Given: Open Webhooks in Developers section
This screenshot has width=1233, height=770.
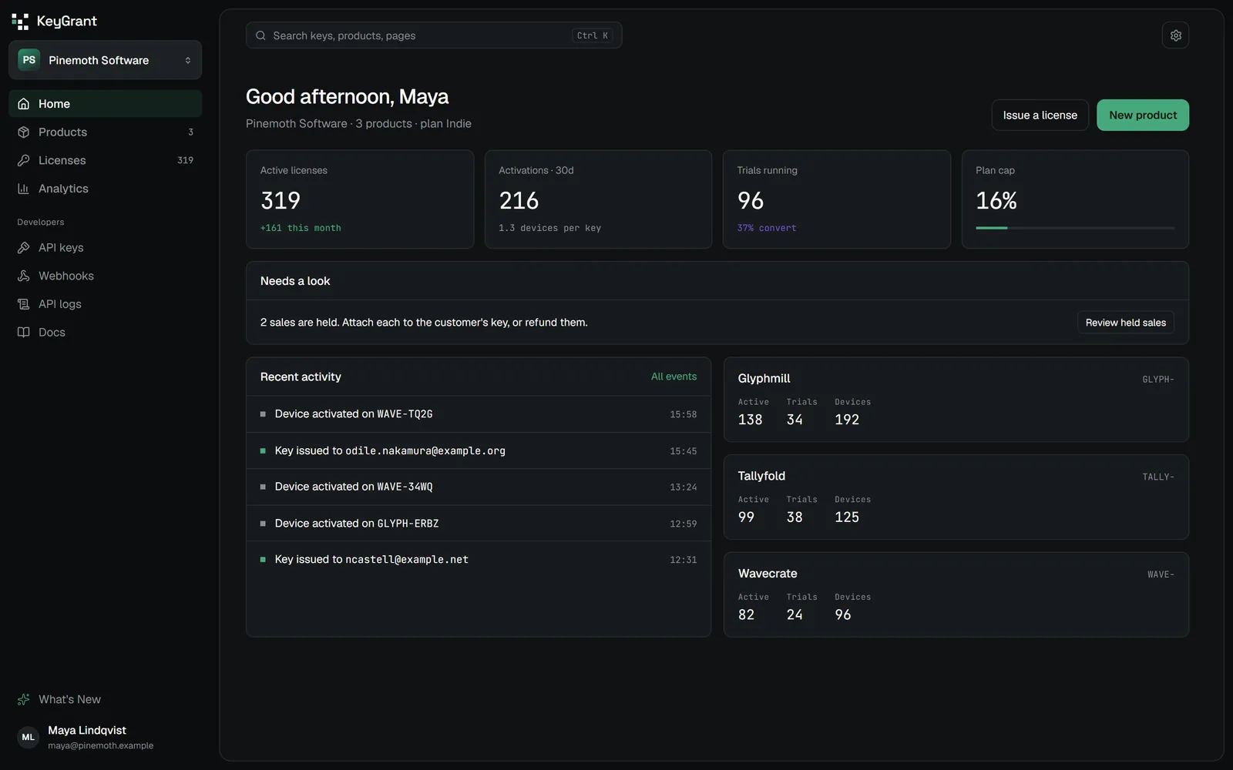Looking at the screenshot, I should 105,276.
